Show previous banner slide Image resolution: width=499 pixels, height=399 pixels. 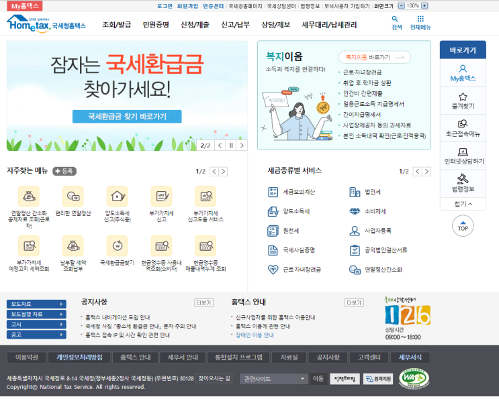click(x=220, y=146)
